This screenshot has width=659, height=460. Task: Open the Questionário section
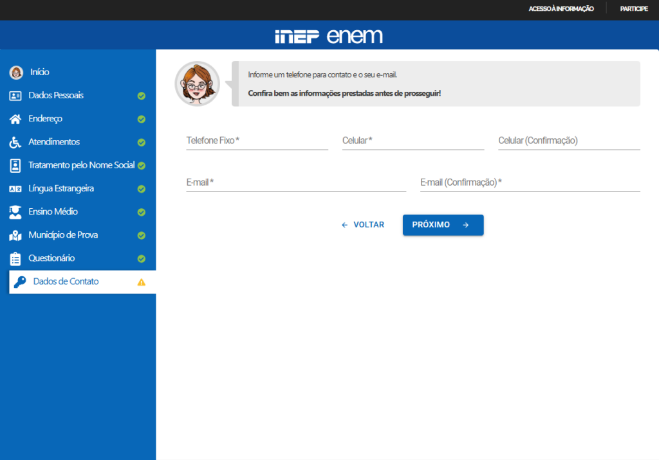click(x=51, y=258)
